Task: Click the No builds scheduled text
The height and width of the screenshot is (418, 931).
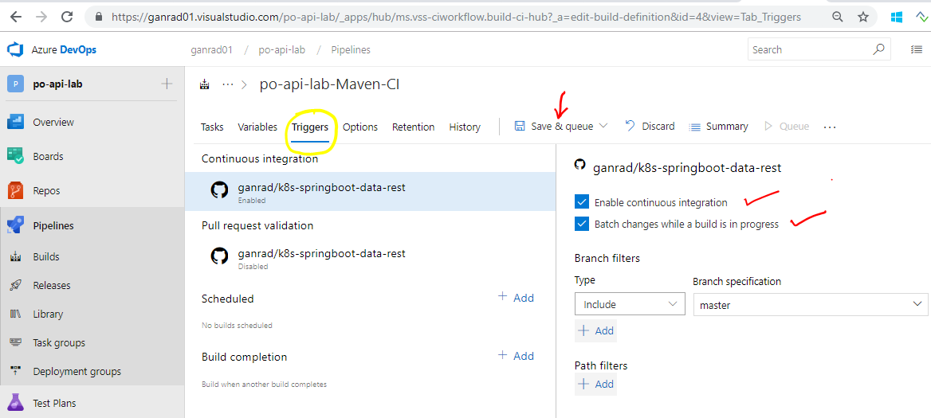Action: pyautogui.click(x=237, y=325)
